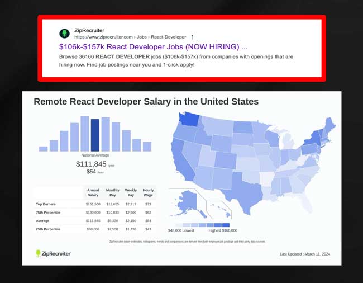
Task: Click the '$2,150' weekly pay cell
Action: [131, 221]
